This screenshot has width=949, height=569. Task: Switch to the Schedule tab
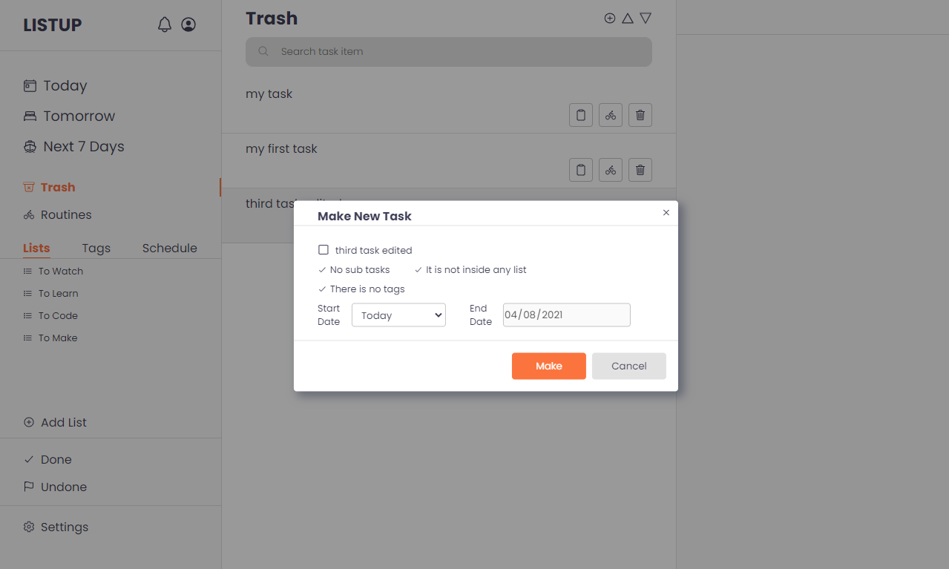(170, 248)
